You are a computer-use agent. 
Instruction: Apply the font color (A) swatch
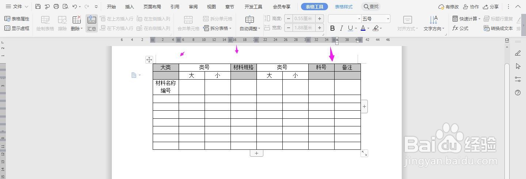[x=363, y=28]
